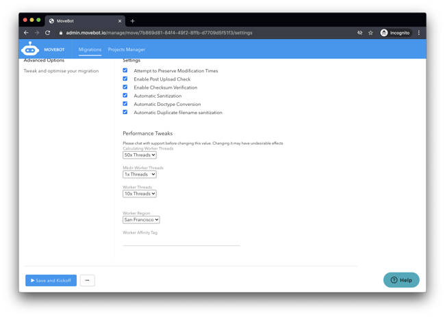
Task: Open a new browser tab with plus icon
Action: tap(132, 20)
